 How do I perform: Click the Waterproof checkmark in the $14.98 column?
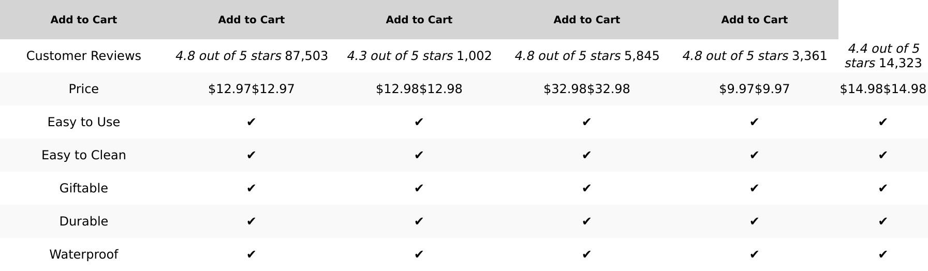coord(883,254)
